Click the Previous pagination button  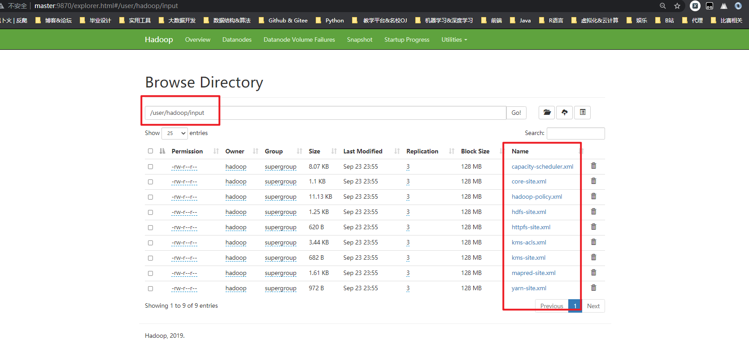point(552,306)
